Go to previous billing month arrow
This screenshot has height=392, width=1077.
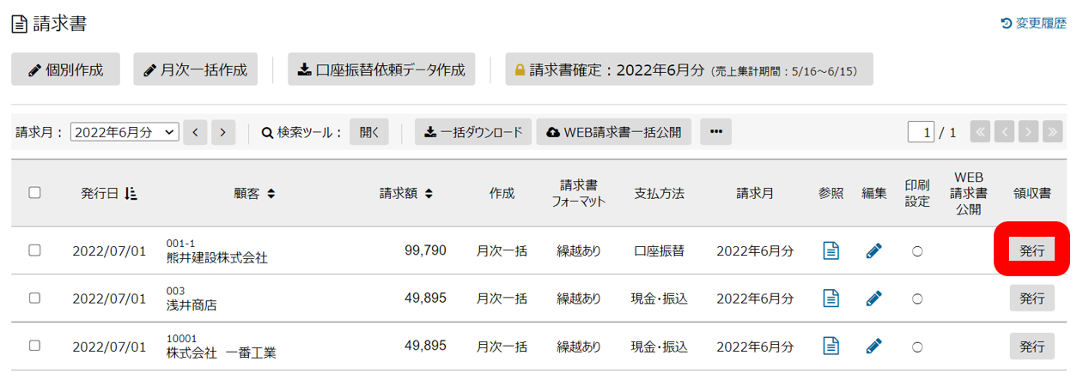195,132
